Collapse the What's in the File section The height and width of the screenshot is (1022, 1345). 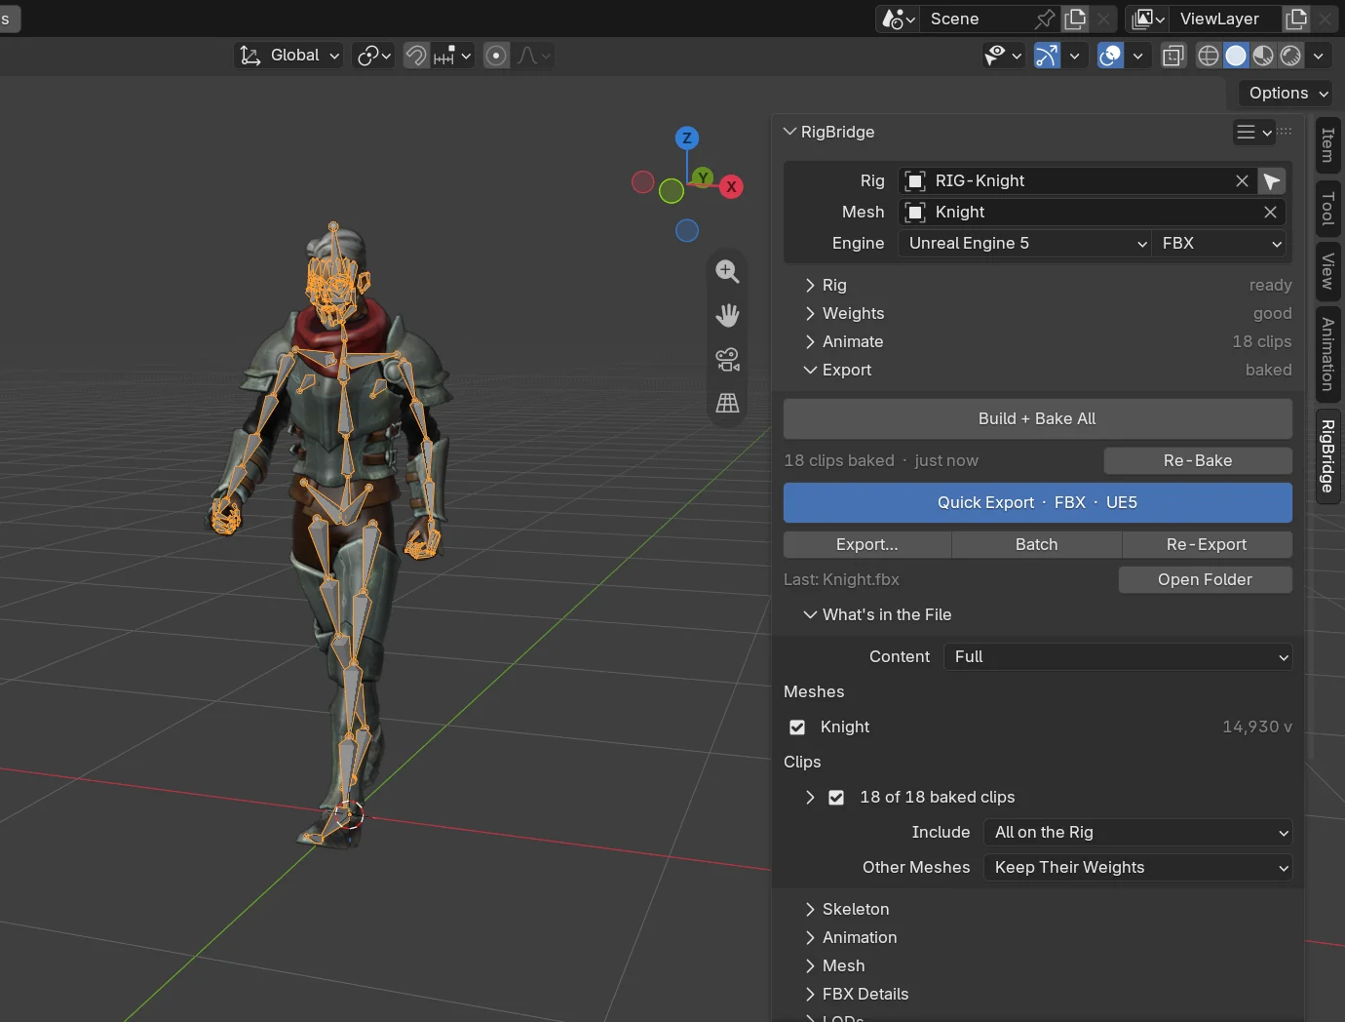pyautogui.click(x=877, y=614)
